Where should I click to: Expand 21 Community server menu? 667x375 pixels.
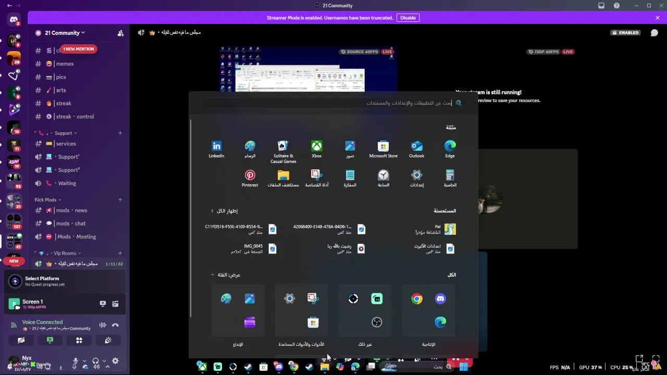click(65, 33)
